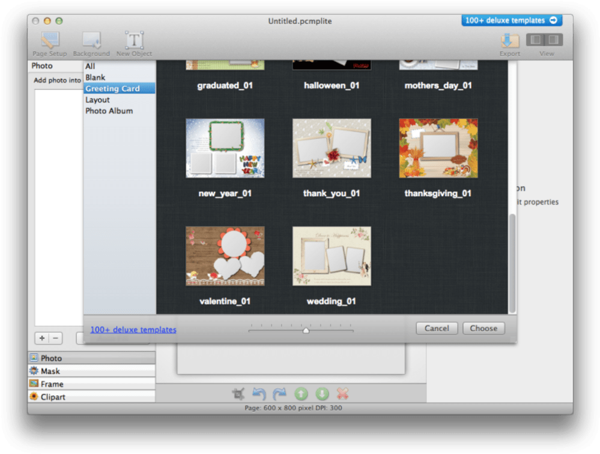Click the halloween_01 label
Viewport: 600px width, 454px height.
point(332,85)
